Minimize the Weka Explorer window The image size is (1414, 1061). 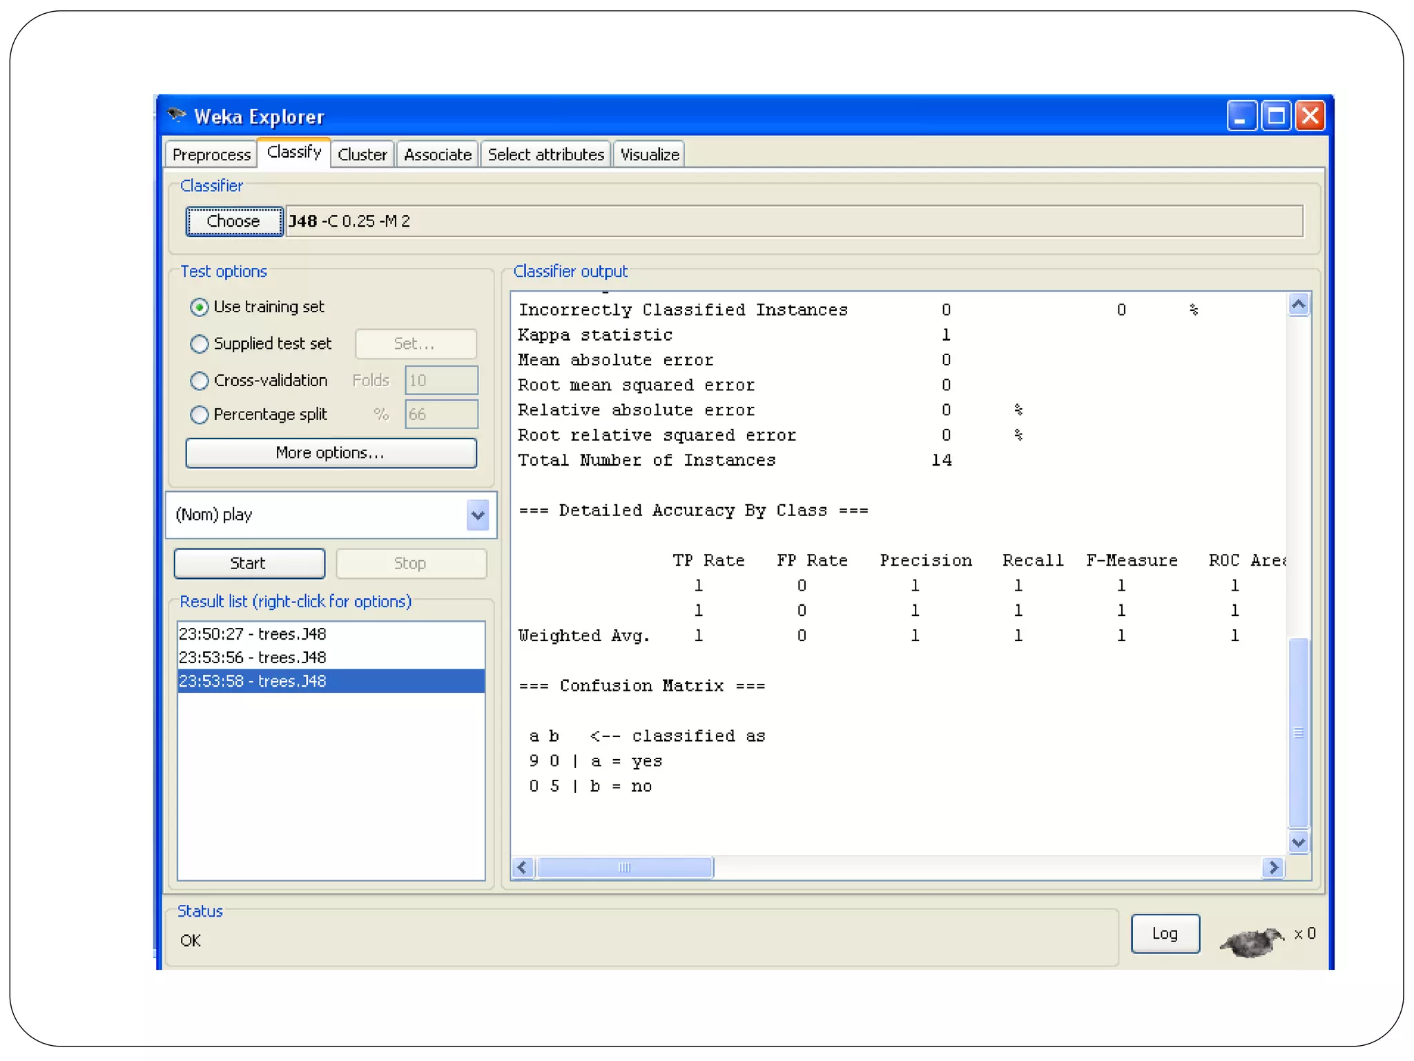click(x=1241, y=115)
